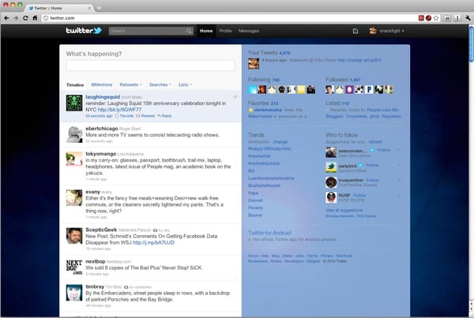The height and width of the screenshot is (318, 474).
Task: Click the What's happening tweet box
Action: [x=150, y=66]
